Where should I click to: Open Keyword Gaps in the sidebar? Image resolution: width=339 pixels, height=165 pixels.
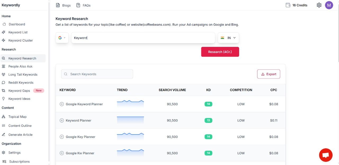[19, 91]
